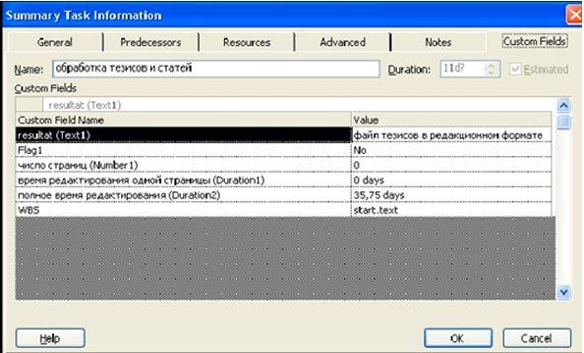The height and width of the screenshot is (353, 584).
Task: Open the Notes tab
Action: (438, 42)
